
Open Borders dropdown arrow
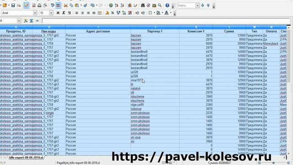click(154, 13)
